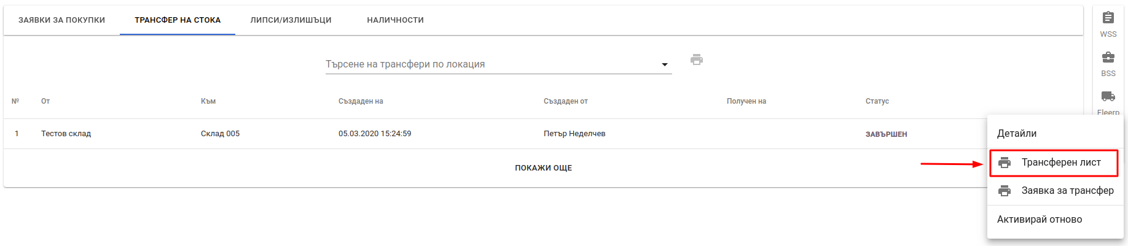
Task: Click the Покажи още button
Action: click(544, 168)
